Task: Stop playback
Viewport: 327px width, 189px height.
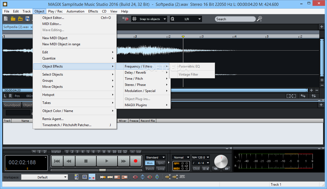Action: [86, 161]
